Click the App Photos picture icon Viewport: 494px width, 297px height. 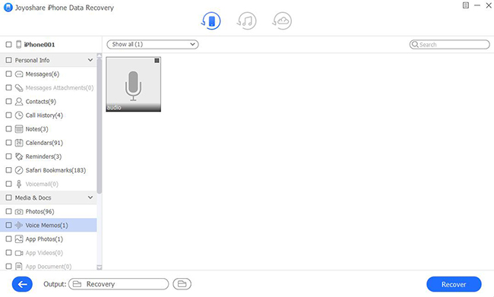(x=19, y=239)
